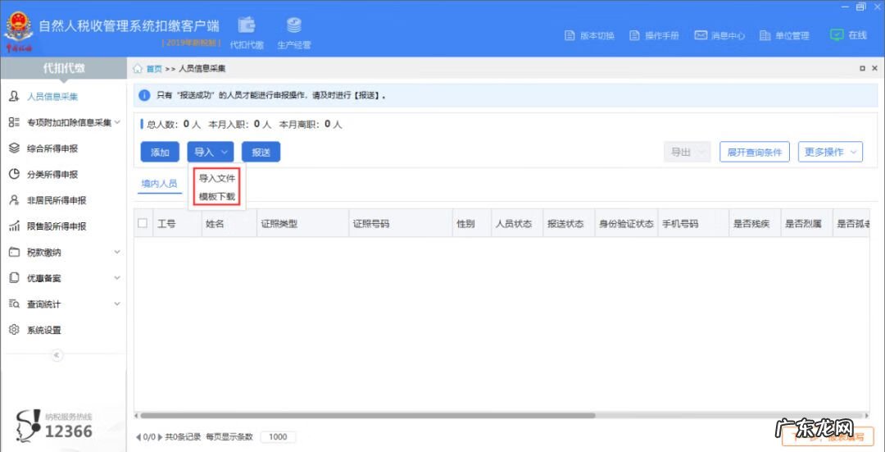Click the 限售股所得申报 chart icon

pyautogui.click(x=15, y=226)
